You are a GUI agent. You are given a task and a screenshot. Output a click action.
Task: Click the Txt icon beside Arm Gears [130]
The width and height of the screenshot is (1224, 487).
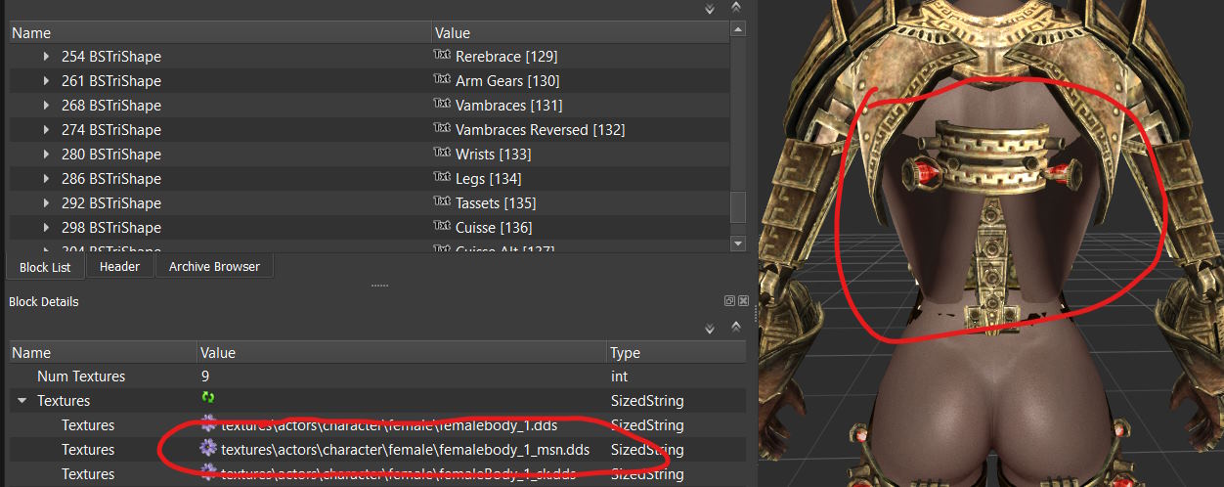pyautogui.click(x=442, y=80)
